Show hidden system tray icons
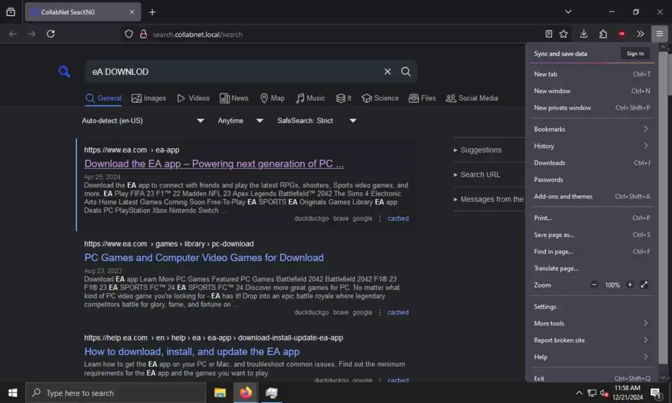Image resolution: width=672 pixels, height=403 pixels. (579, 393)
